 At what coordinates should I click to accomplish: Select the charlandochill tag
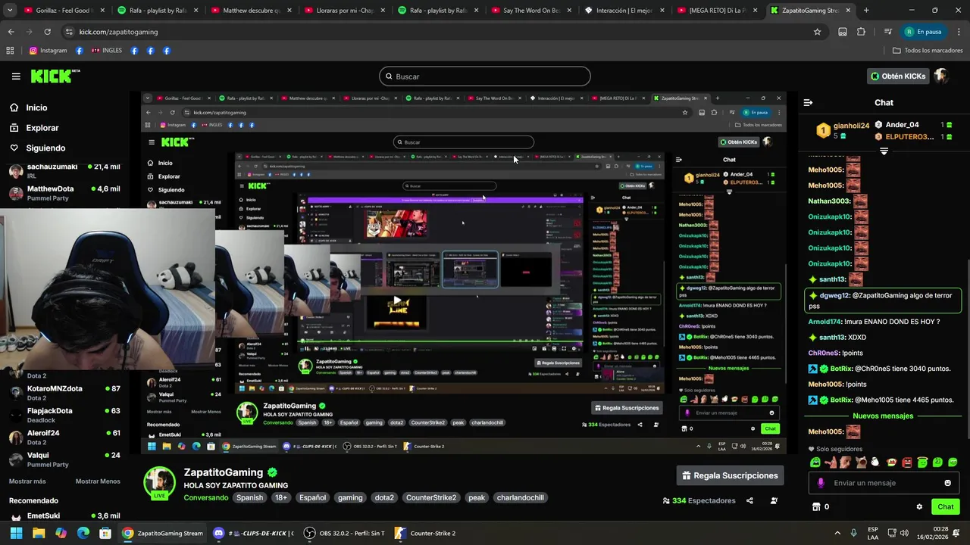click(x=521, y=498)
